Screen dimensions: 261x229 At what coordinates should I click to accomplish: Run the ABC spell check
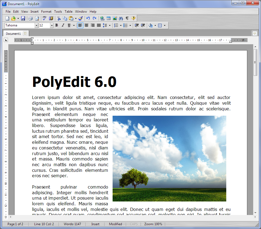[x=45, y=18]
